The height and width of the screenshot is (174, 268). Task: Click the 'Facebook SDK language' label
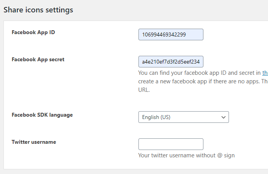[42, 115]
